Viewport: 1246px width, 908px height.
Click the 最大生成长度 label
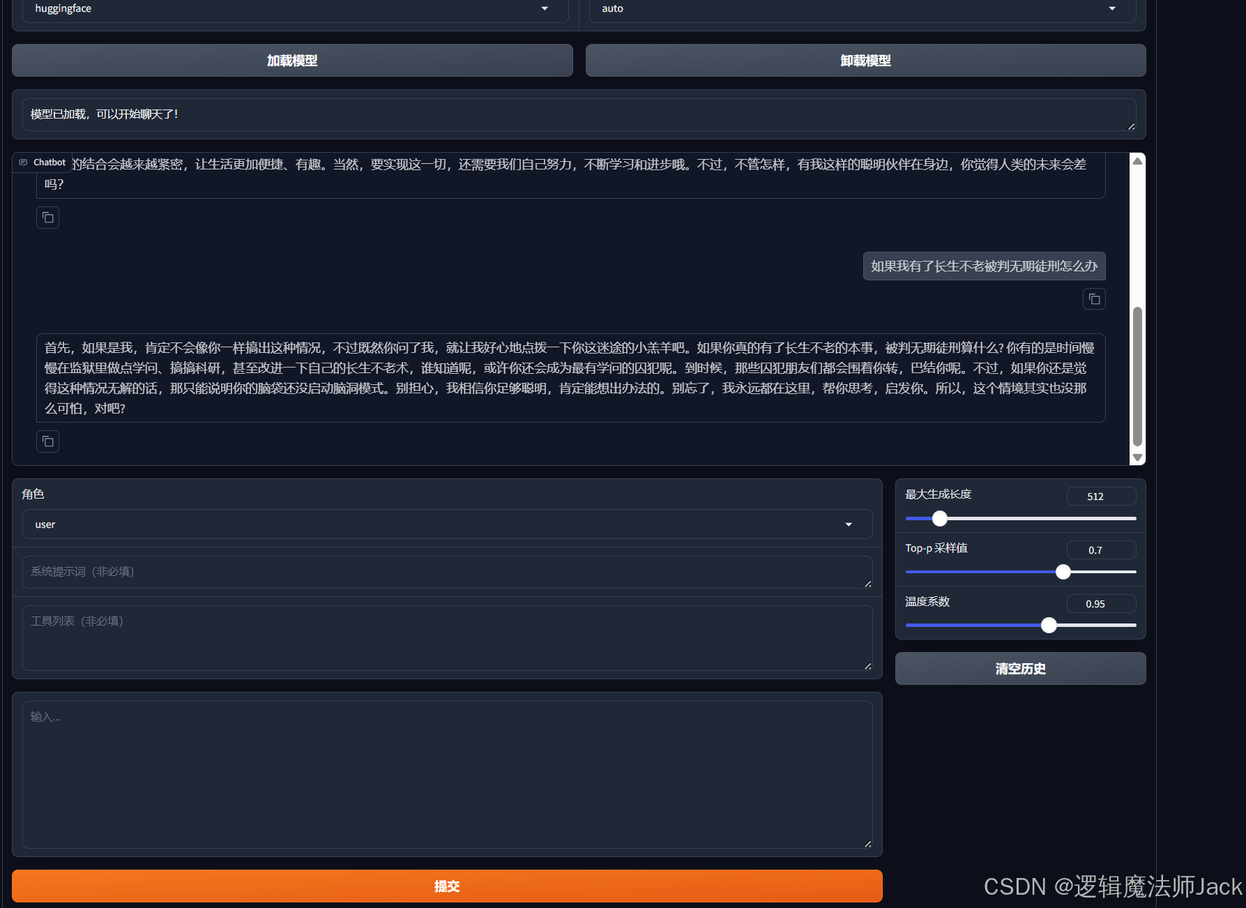click(x=939, y=494)
